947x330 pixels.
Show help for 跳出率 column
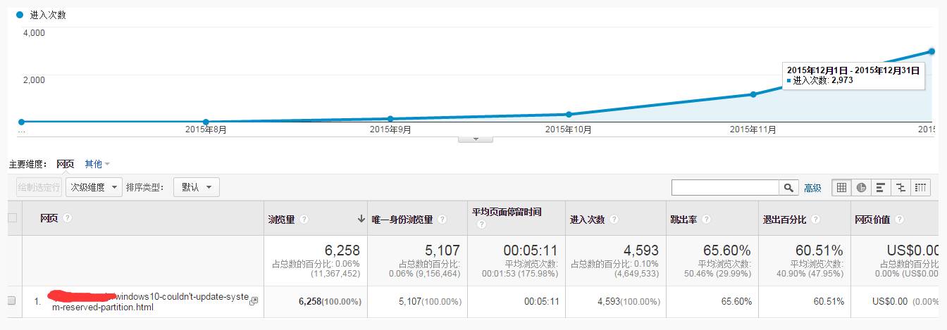pyautogui.click(x=706, y=220)
